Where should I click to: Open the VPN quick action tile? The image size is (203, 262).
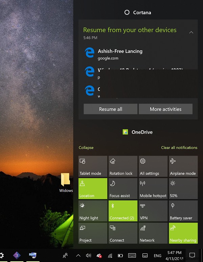tap(153, 211)
